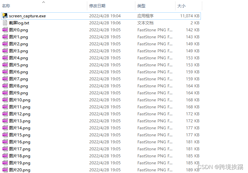Screen dimensions: 248x173
Task: Select the file name 图片7.png
Action: 18,79
